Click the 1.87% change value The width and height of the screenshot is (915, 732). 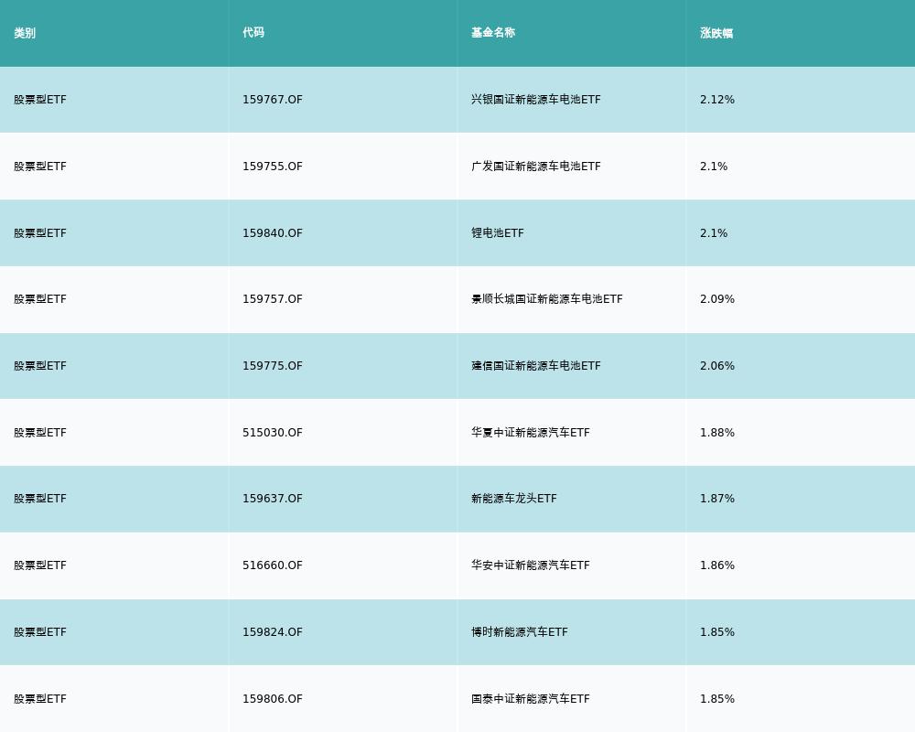pyautogui.click(x=717, y=499)
